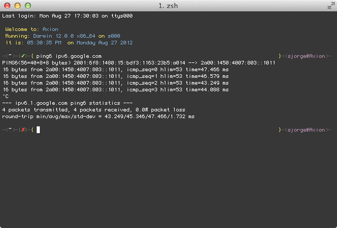Click the '4 packets transmitted' summary line
The width and height of the screenshot is (337, 228).
(94, 109)
